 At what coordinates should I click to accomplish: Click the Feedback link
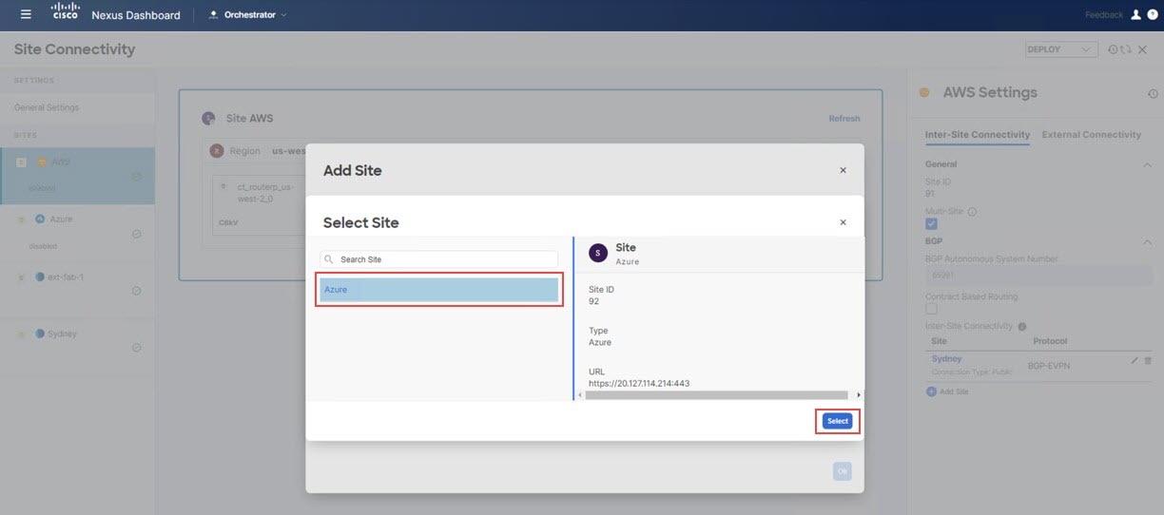click(x=1104, y=15)
